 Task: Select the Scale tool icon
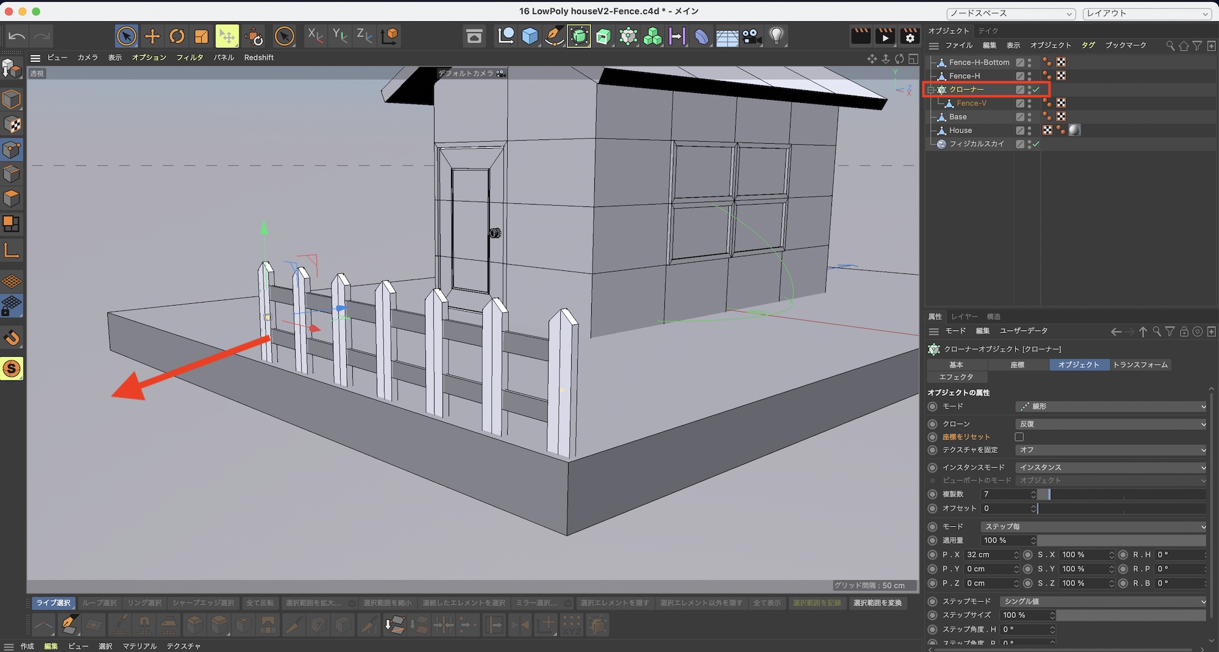[201, 37]
